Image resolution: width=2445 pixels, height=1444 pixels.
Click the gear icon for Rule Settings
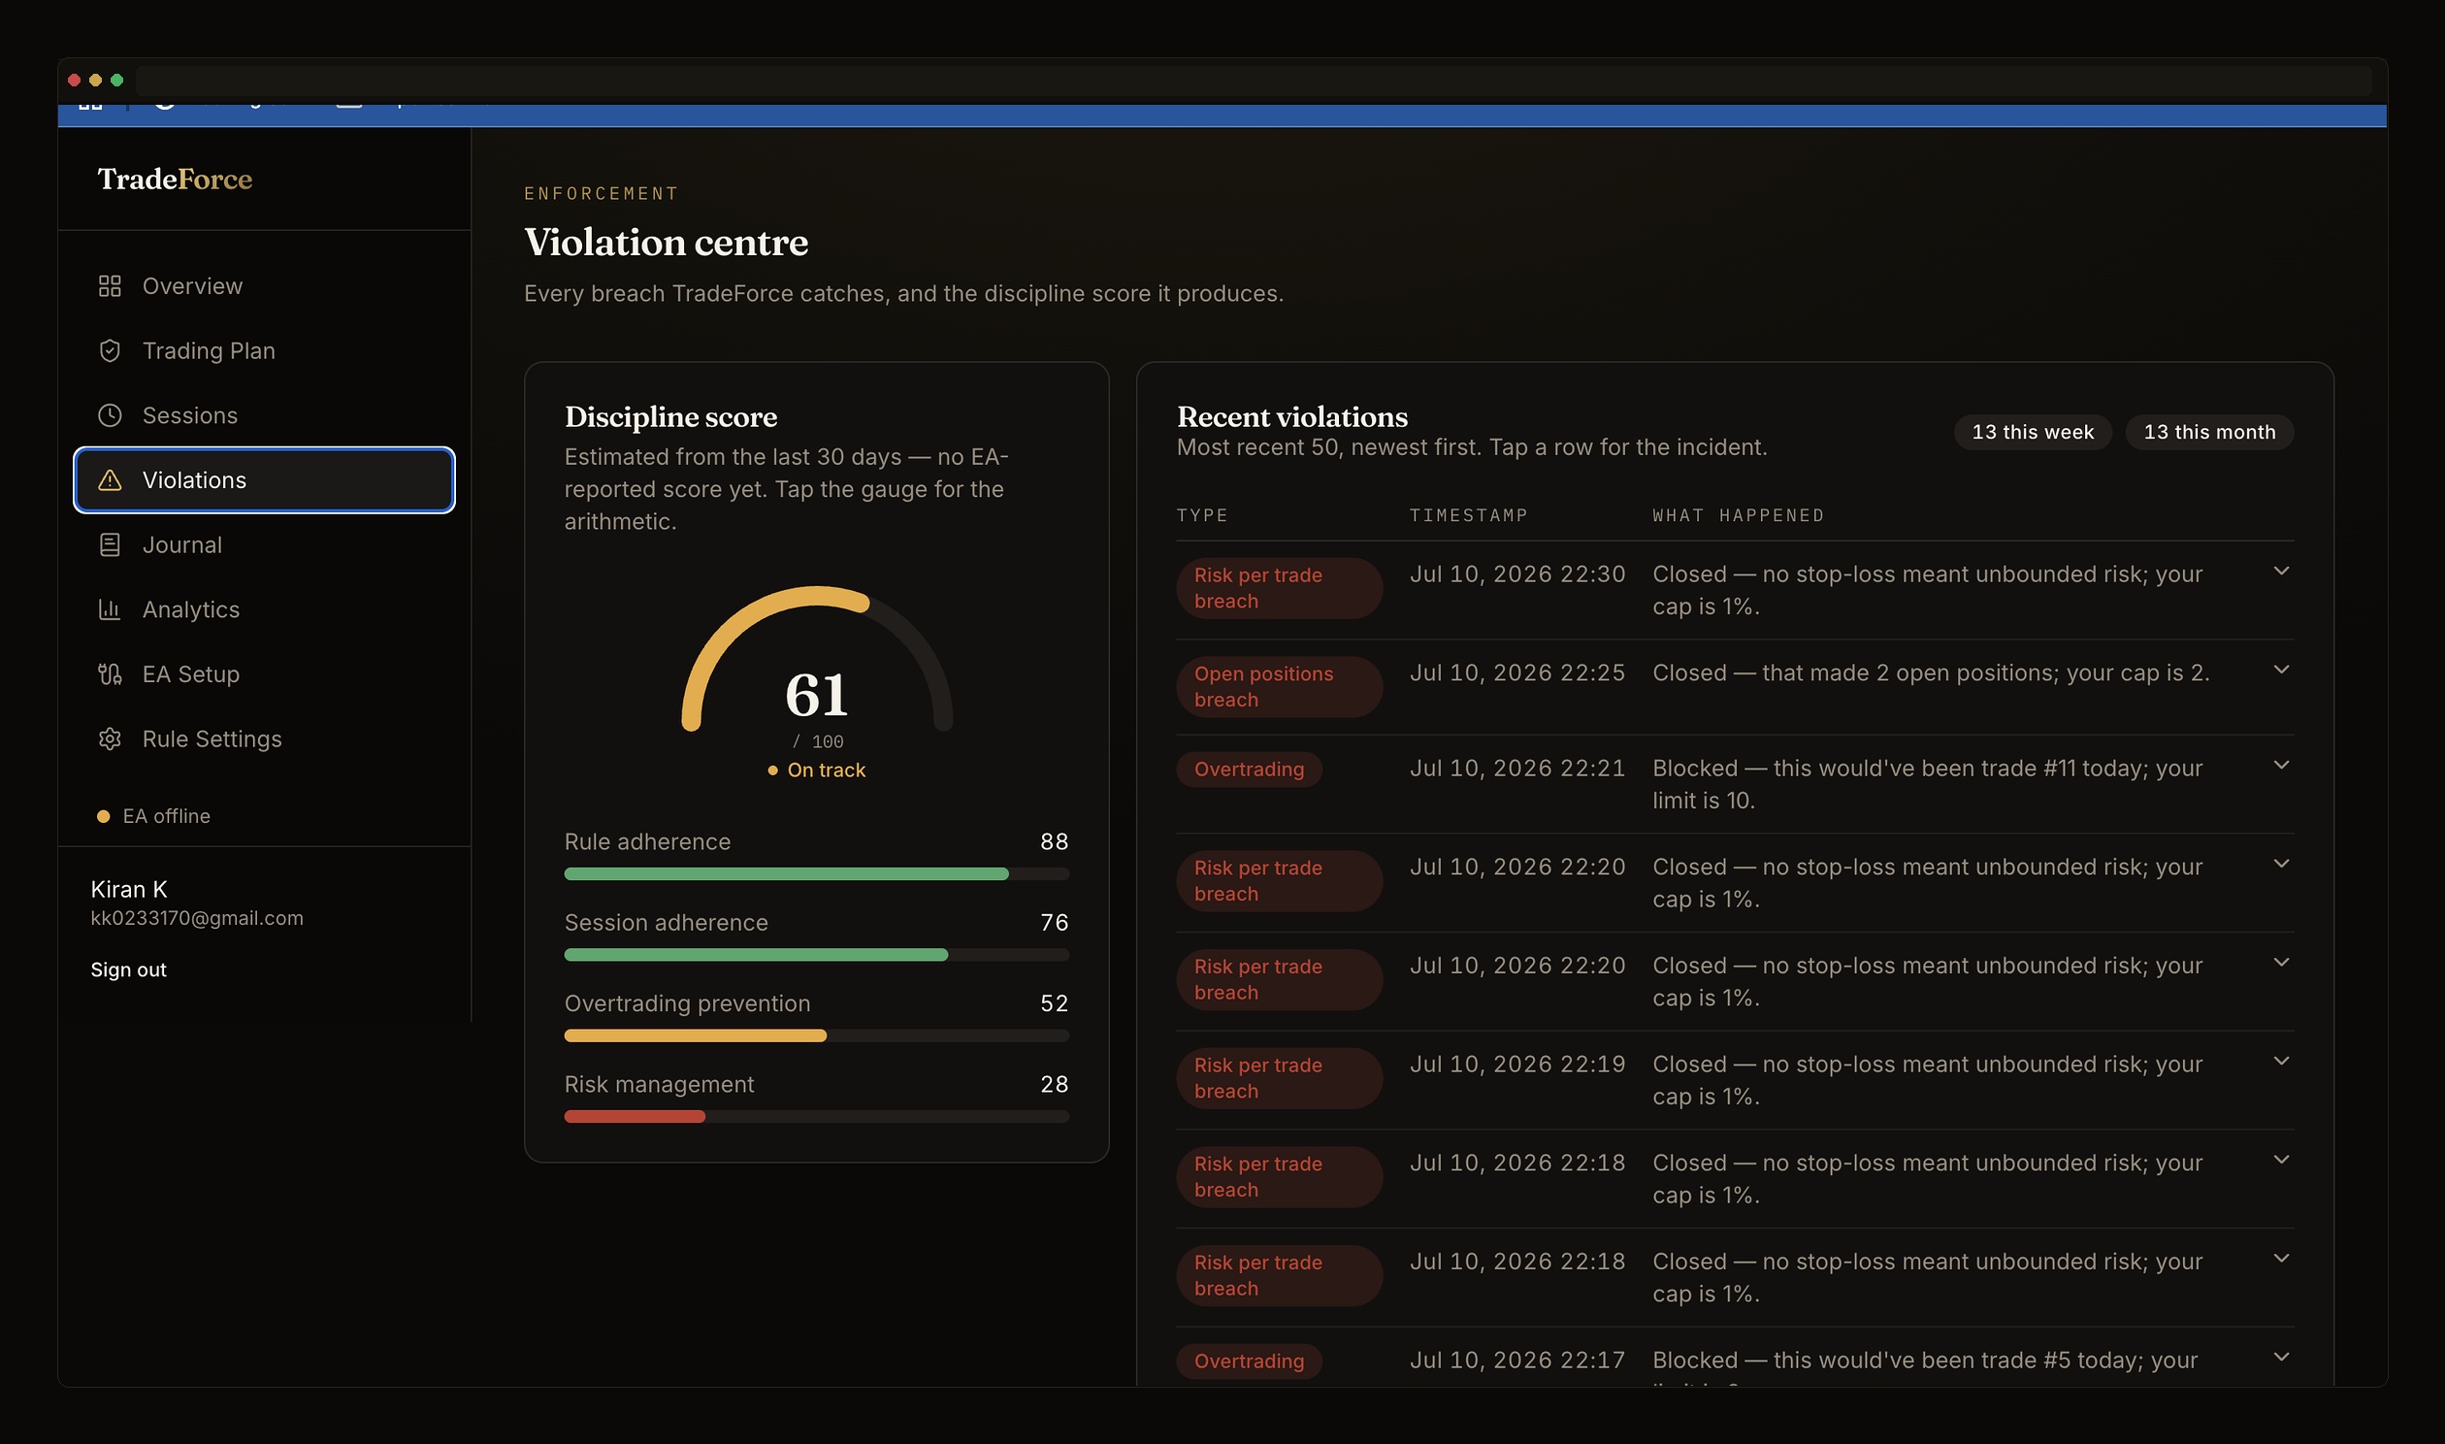tap(110, 738)
